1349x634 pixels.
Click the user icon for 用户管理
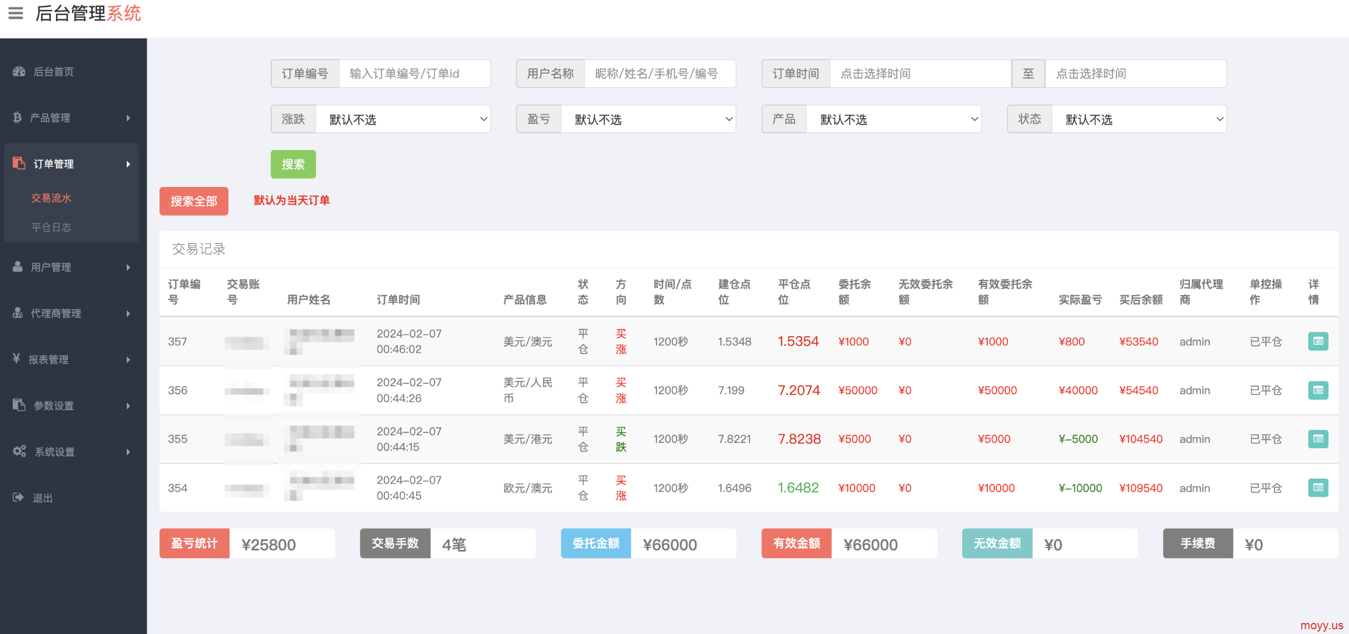point(18,267)
